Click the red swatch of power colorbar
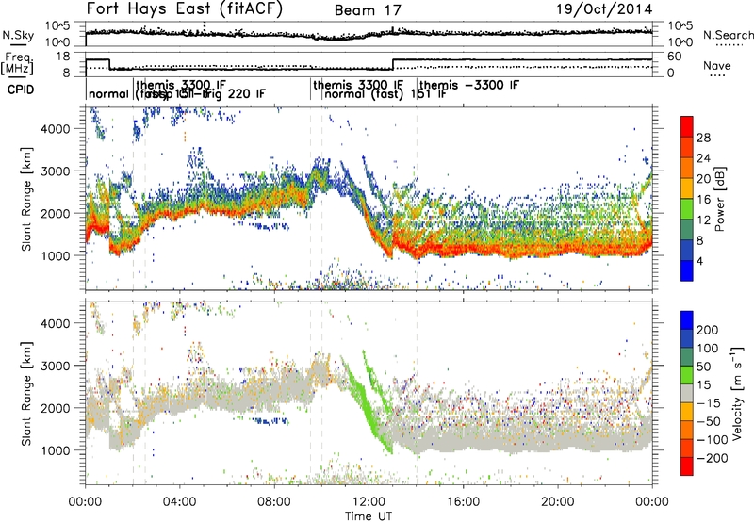Screen dimensions: 754x522 tap(687, 126)
